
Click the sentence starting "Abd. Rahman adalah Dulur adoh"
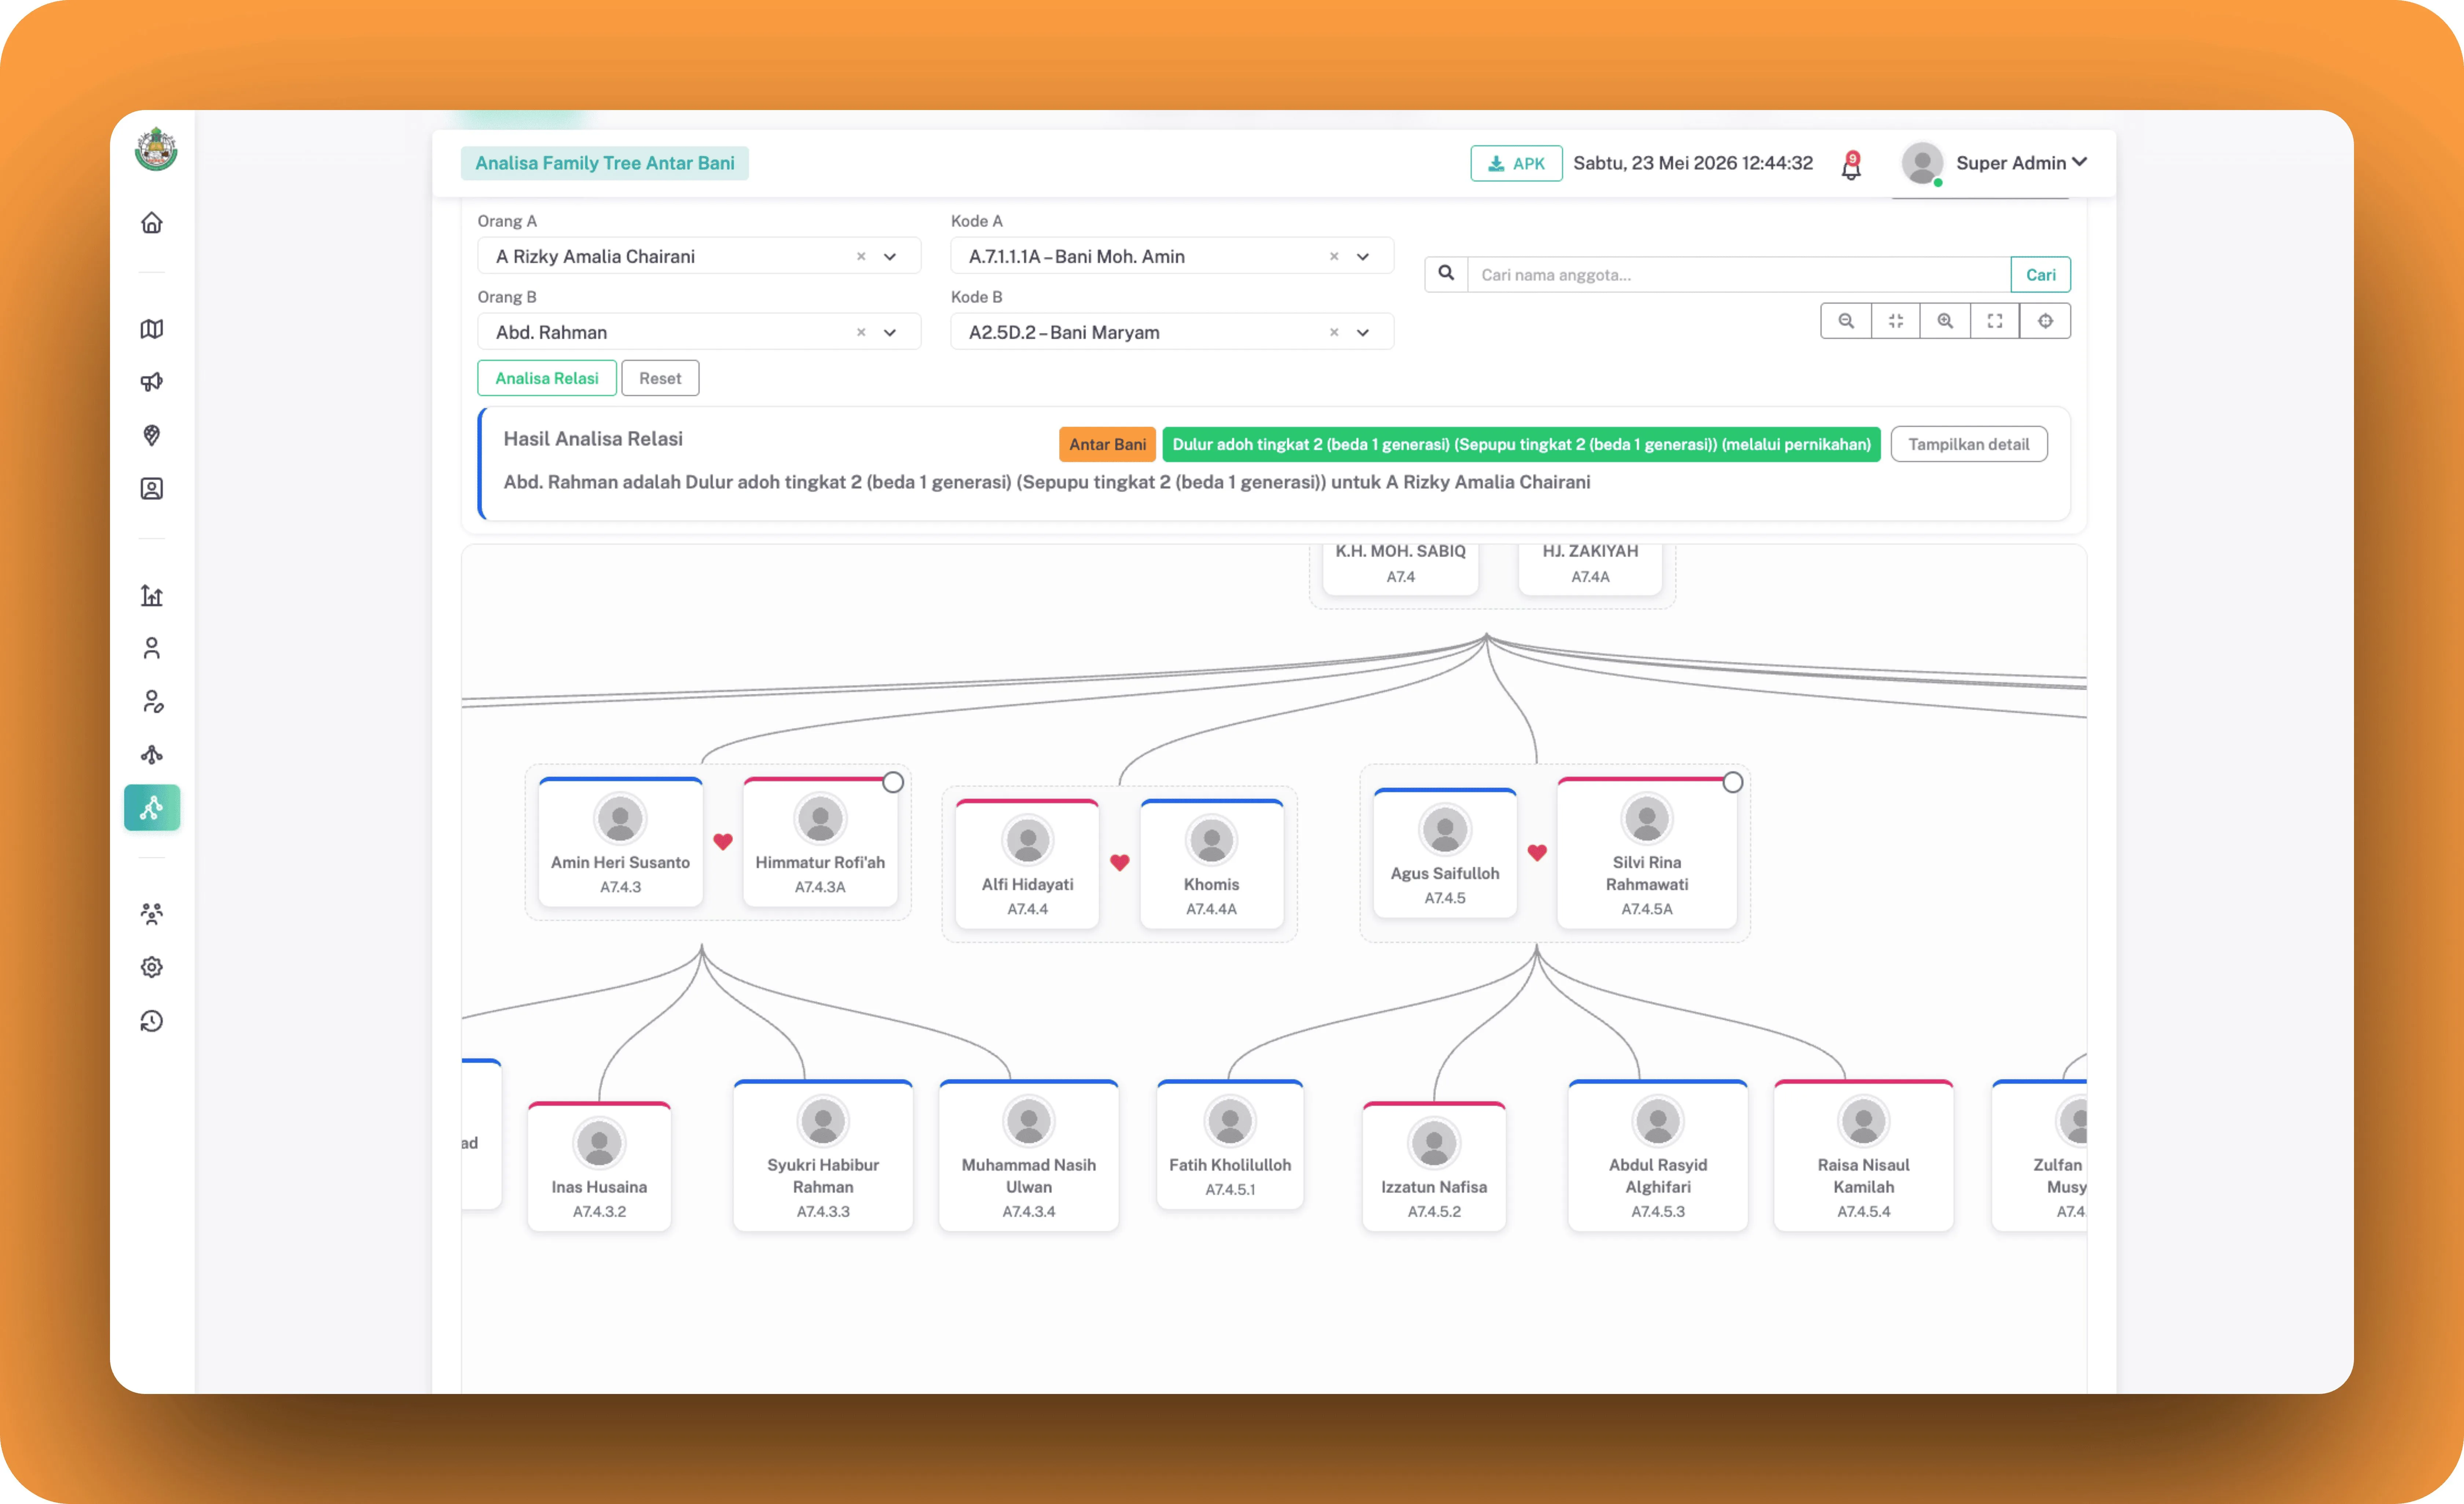click(1047, 482)
